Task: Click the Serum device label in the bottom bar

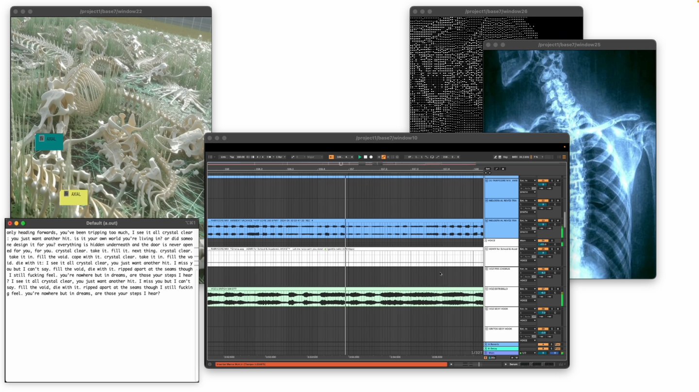Action: (513, 364)
